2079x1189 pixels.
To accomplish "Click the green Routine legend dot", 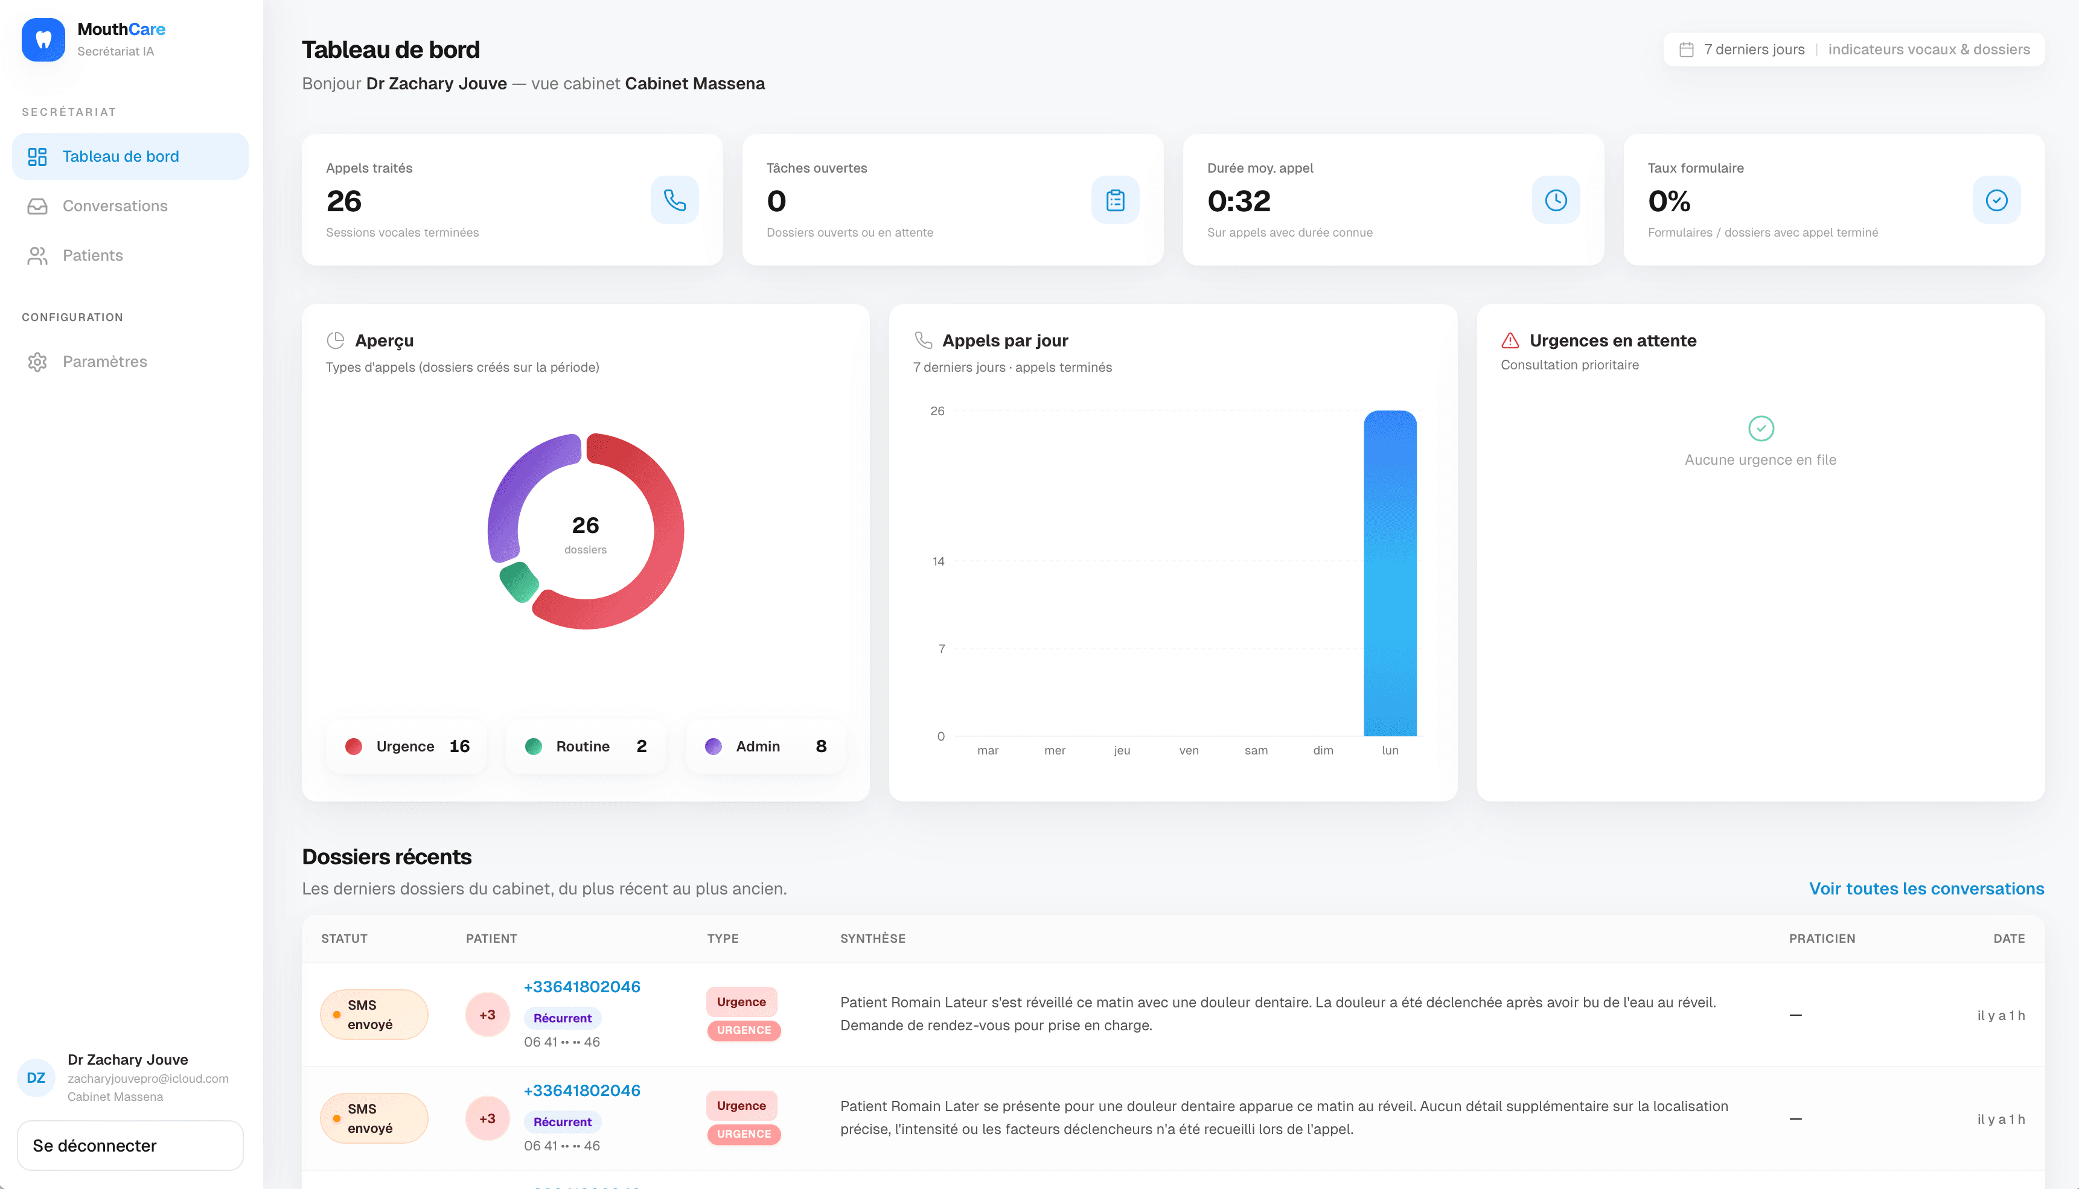I will [x=533, y=747].
